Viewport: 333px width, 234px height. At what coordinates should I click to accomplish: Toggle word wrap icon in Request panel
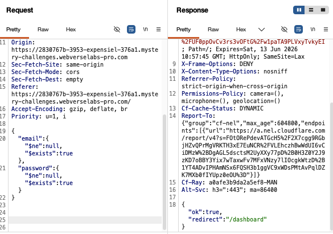point(131,29)
